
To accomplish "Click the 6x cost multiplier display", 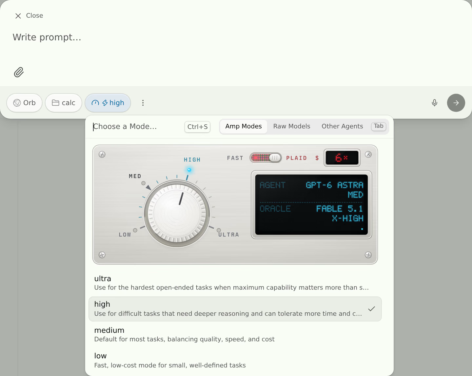I will tap(342, 158).
